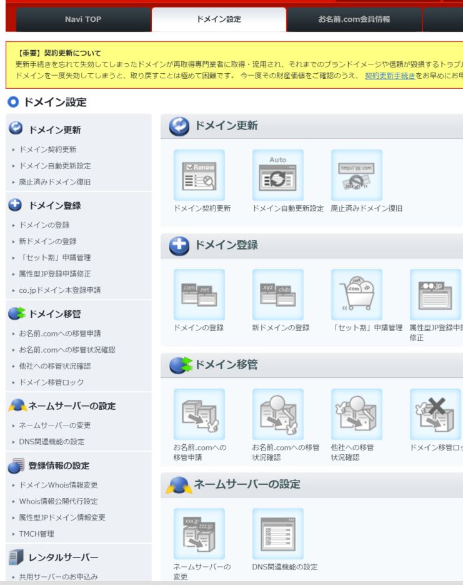Click the 【重要】契約更新について notice heading
The height and width of the screenshot is (585, 463).
(59, 53)
